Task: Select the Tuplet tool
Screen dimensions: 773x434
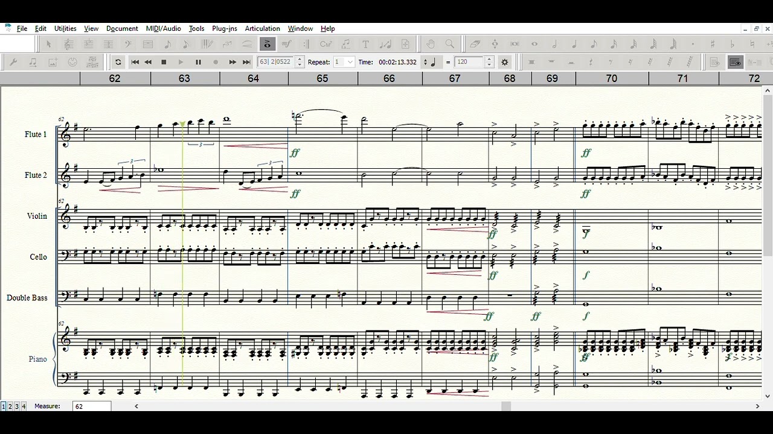Action: [x=227, y=44]
